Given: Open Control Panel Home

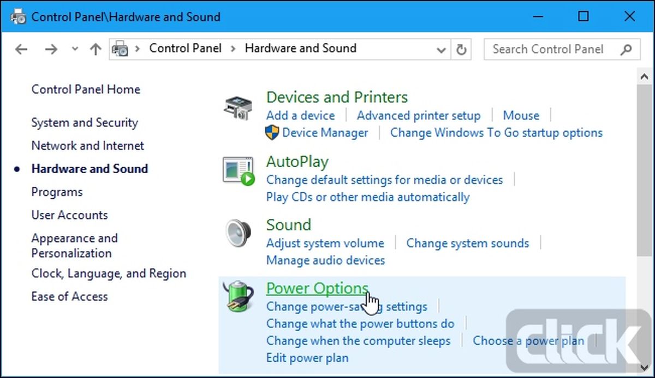Looking at the screenshot, I should [x=86, y=89].
